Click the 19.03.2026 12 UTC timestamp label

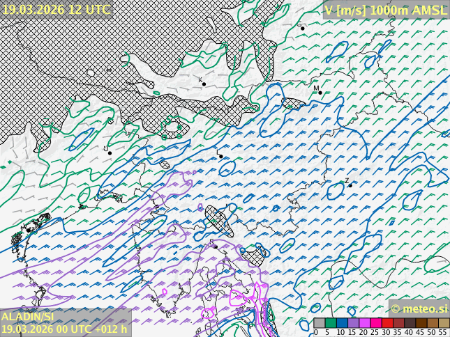pyautogui.click(x=56, y=9)
